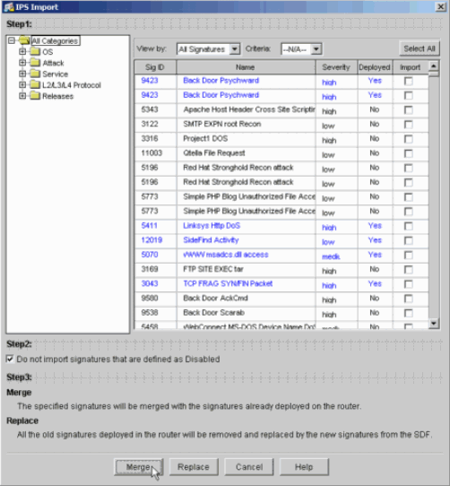This screenshot has width=450, height=486.
Task: Select the Back Door Scarab name
Action: pyautogui.click(x=214, y=313)
